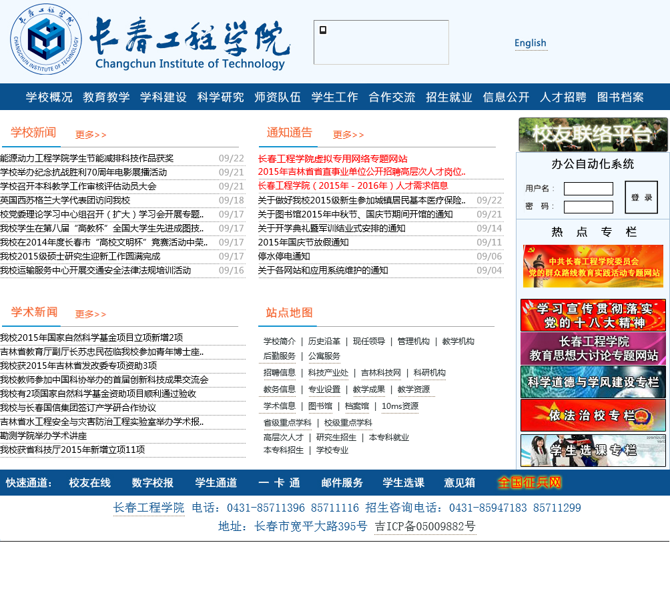This screenshot has height=609, width=670.
Task: Open 学校概况 menu
Action: point(49,97)
